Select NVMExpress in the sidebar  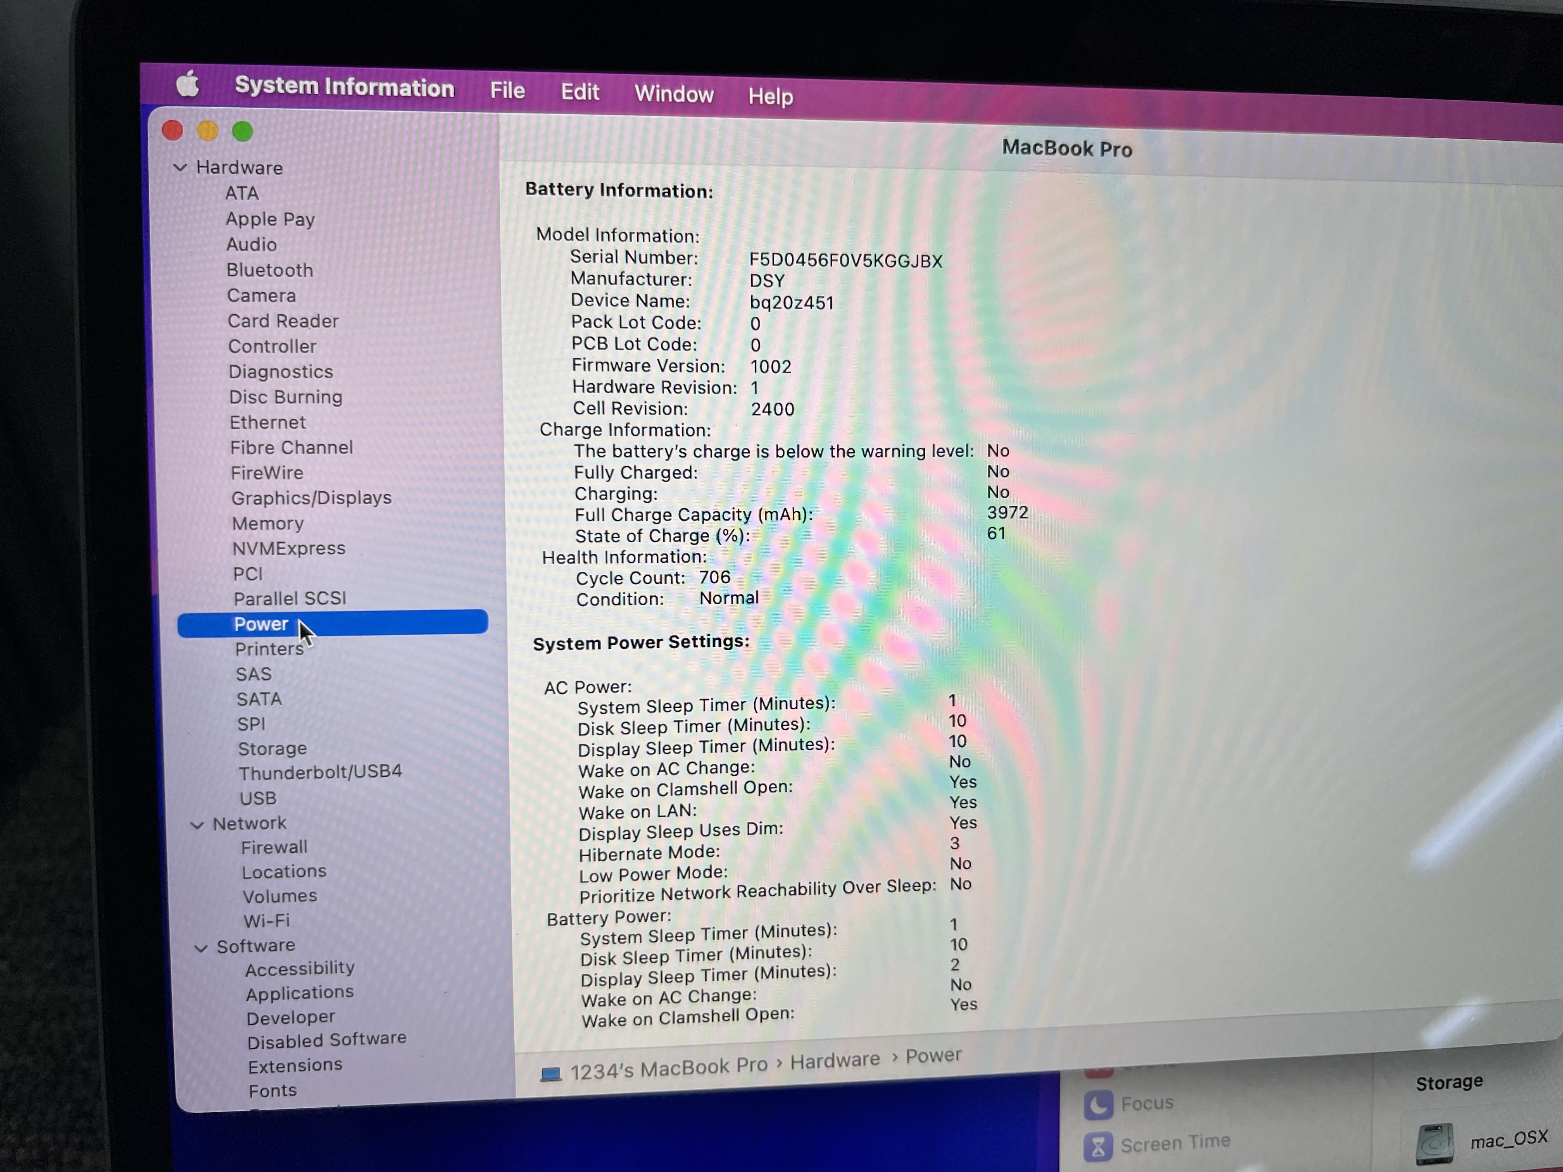(x=289, y=548)
